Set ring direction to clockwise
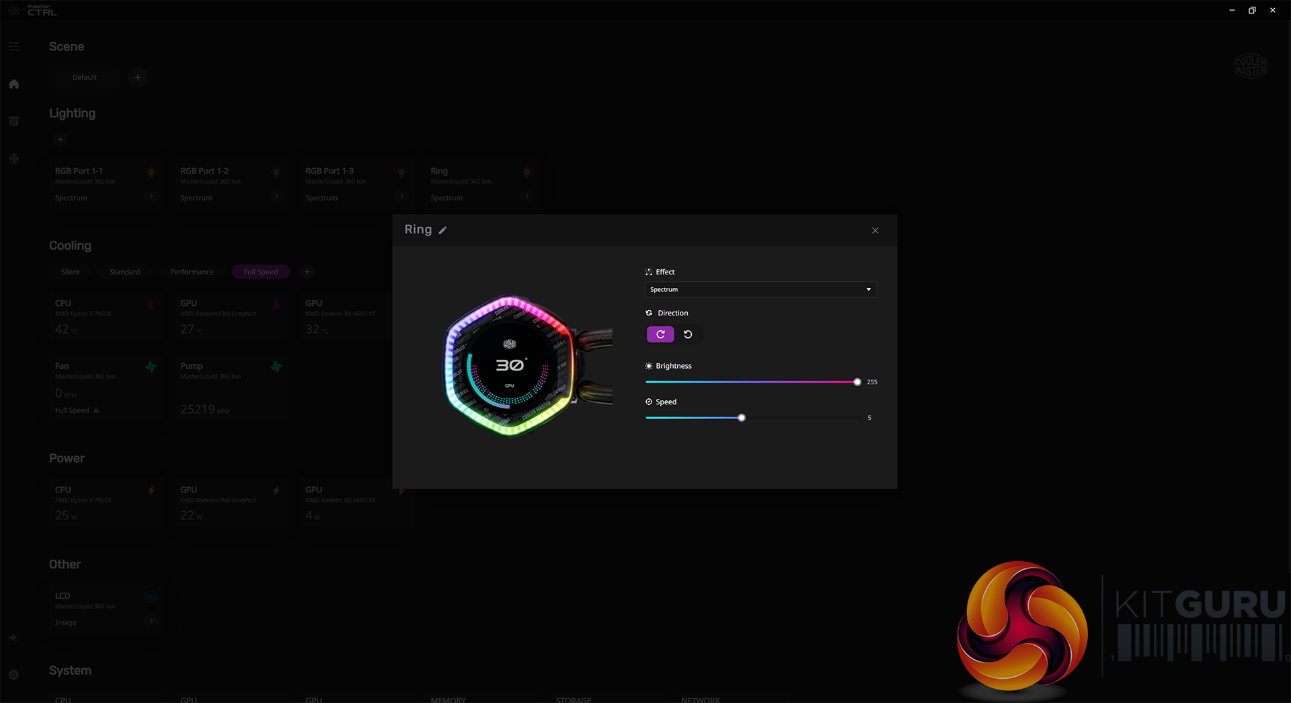Screen dimensions: 1291x703 click(x=660, y=334)
